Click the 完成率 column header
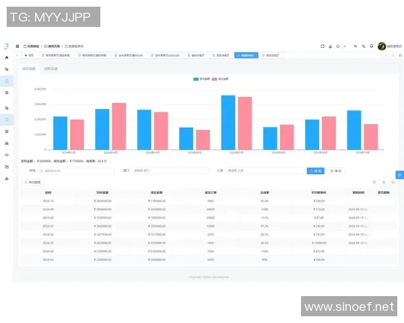Viewport: 404px width, 323px height. [265, 192]
